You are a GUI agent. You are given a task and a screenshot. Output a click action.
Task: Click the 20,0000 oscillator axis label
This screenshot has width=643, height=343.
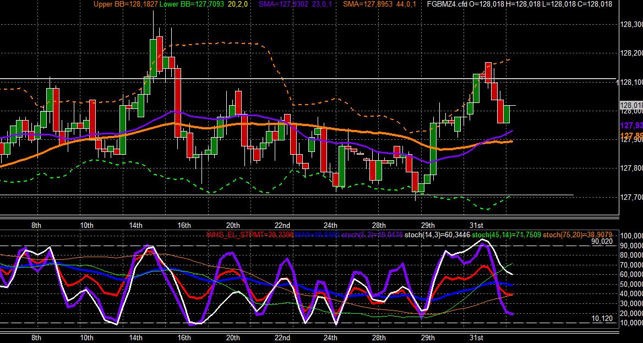(632, 313)
